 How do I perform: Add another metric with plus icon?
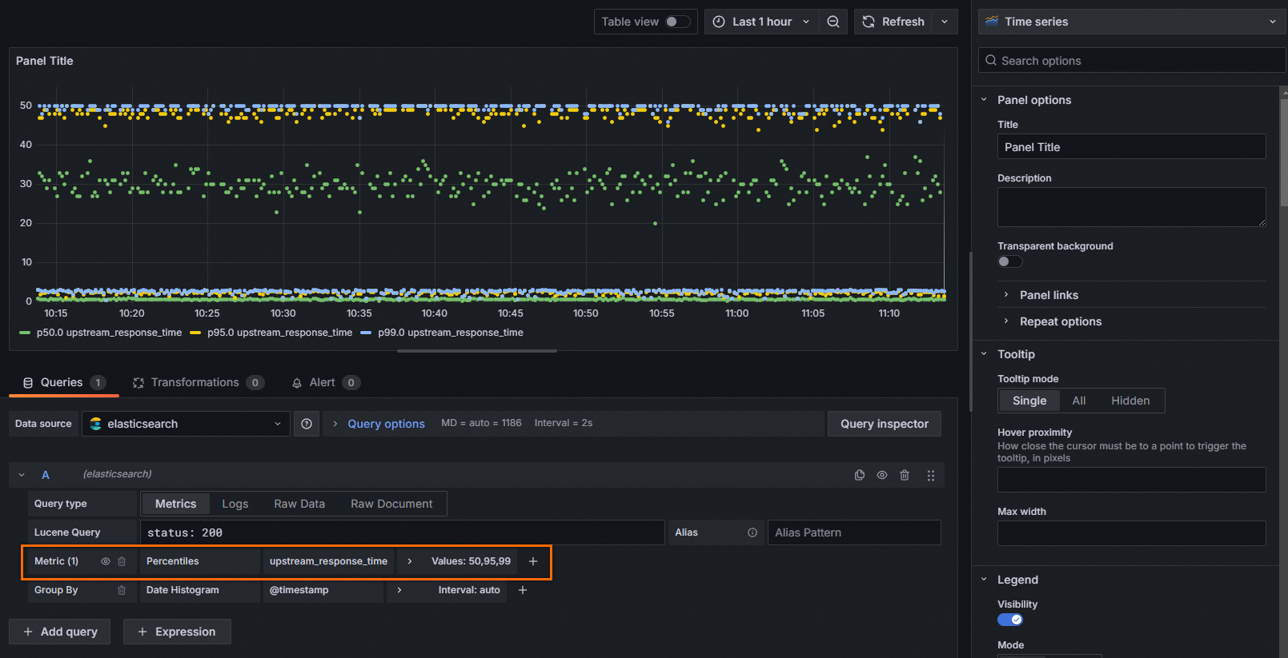coord(533,561)
